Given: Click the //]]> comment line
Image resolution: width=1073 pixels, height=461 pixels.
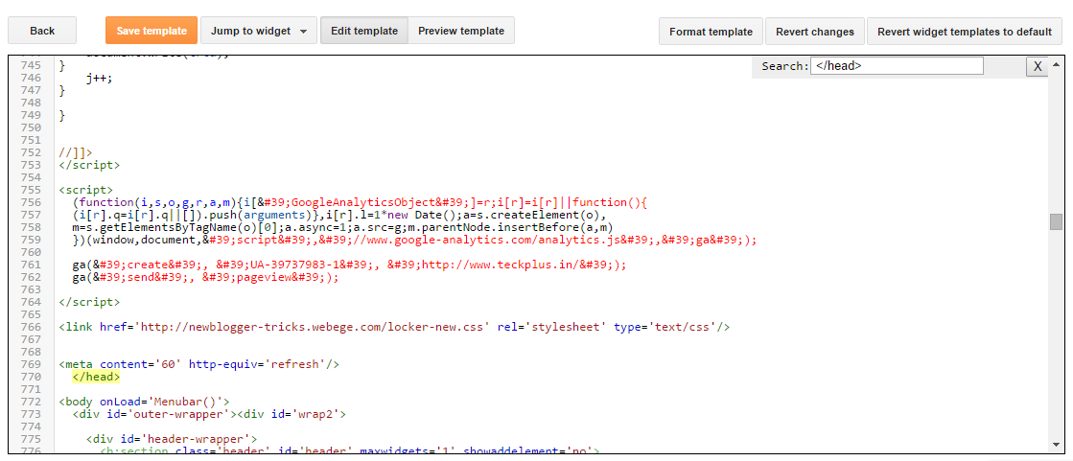Looking at the screenshot, I should click(76, 152).
